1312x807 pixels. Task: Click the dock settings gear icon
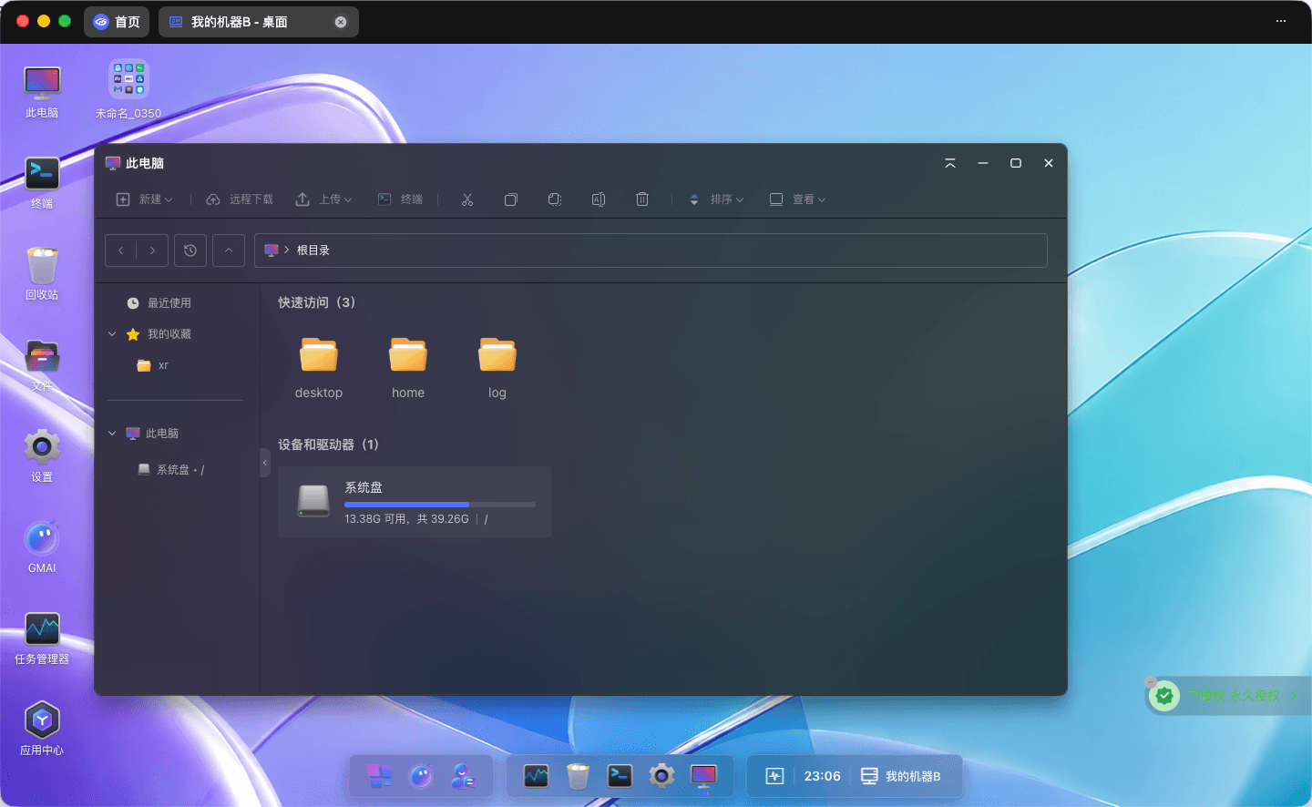click(662, 776)
